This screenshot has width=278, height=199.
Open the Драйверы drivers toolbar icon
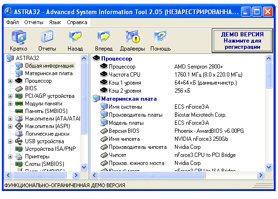[x=132, y=36]
